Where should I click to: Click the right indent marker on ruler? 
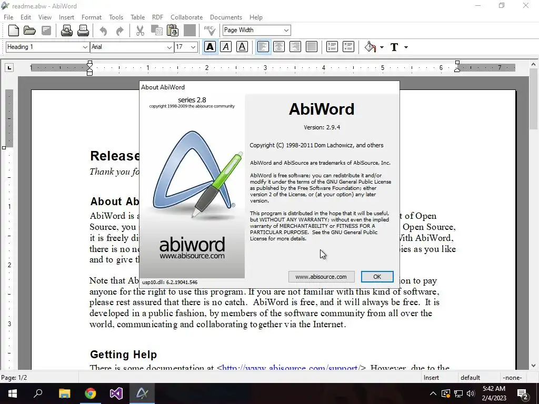click(457, 66)
